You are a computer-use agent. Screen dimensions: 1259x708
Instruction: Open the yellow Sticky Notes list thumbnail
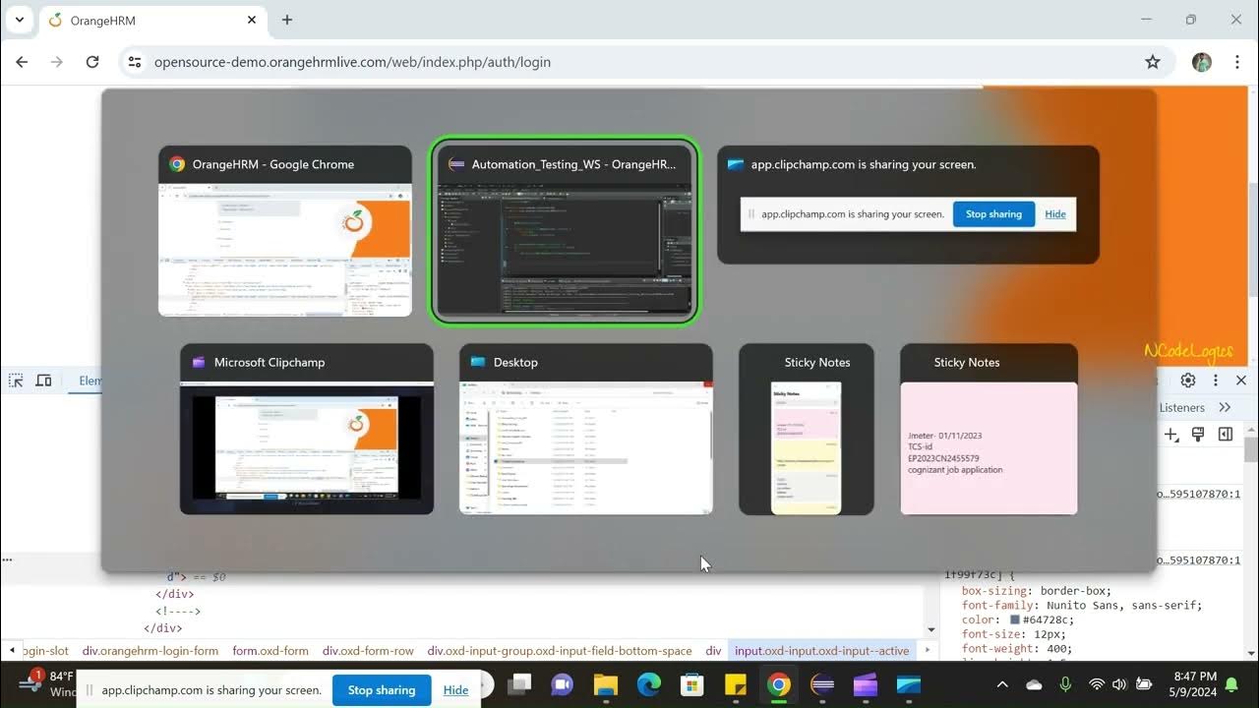pos(807,429)
